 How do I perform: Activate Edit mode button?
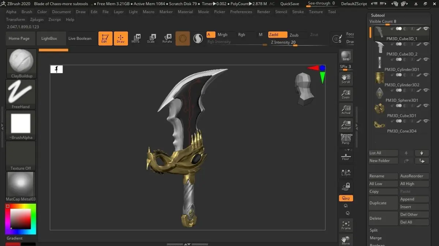pos(105,38)
